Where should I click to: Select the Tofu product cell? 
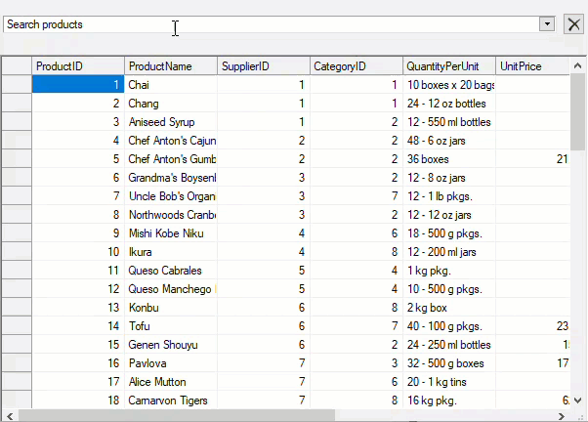click(171, 326)
